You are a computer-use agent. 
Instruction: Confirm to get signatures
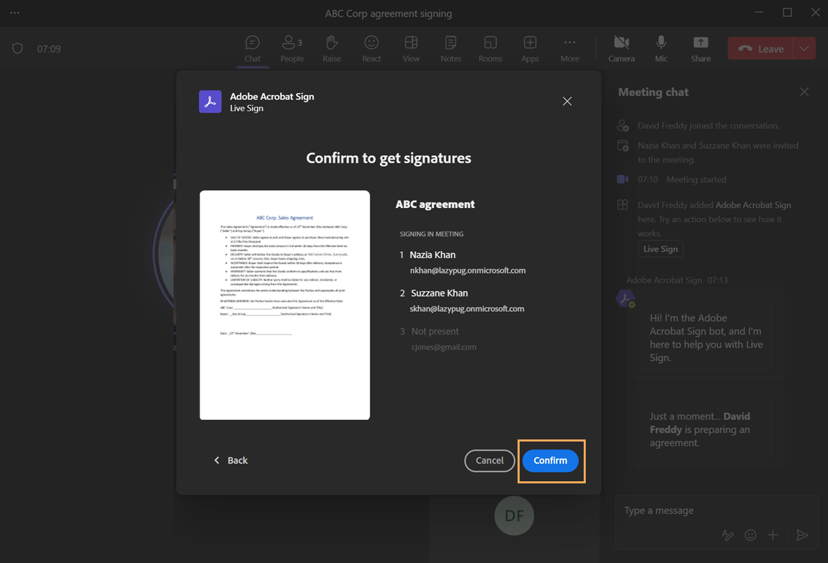pyautogui.click(x=550, y=460)
